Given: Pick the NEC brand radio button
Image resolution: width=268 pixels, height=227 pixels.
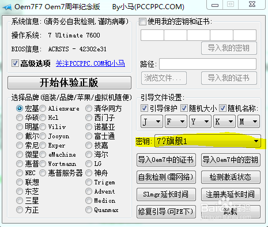Looking at the screenshot, I should [x=20, y=173].
